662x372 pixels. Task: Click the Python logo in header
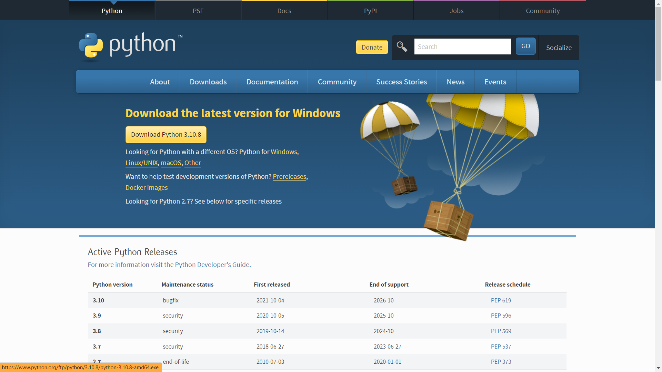(x=130, y=45)
